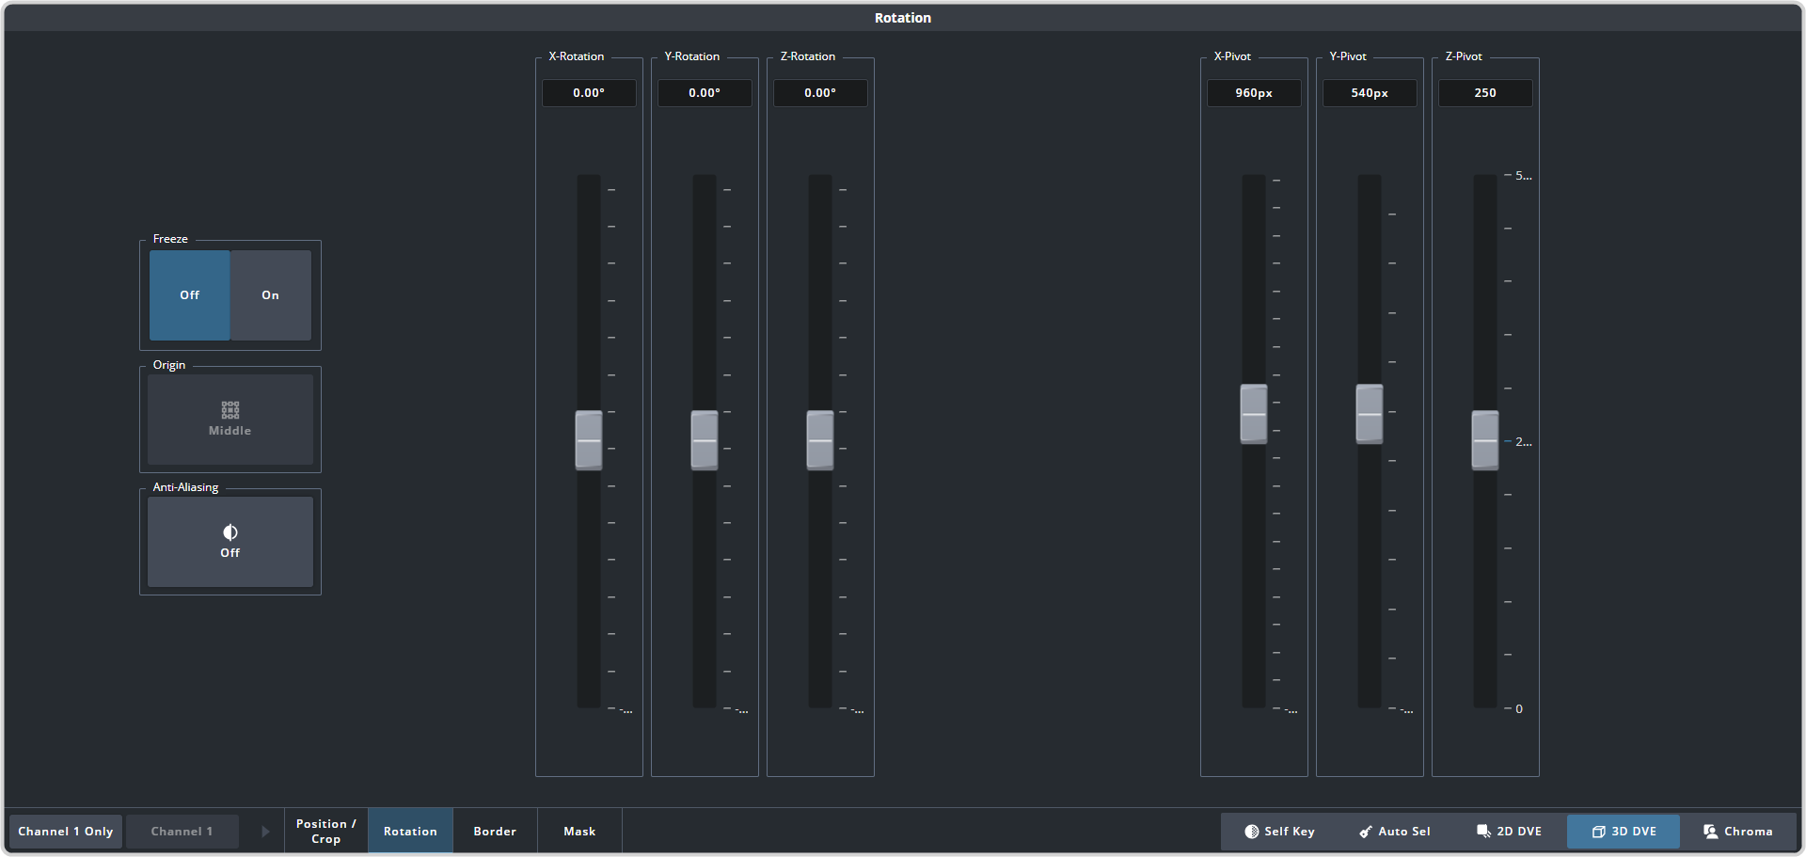Click the Origin grid icon
The width and height of the screenshot is (1806, 857).
(230, 409)
